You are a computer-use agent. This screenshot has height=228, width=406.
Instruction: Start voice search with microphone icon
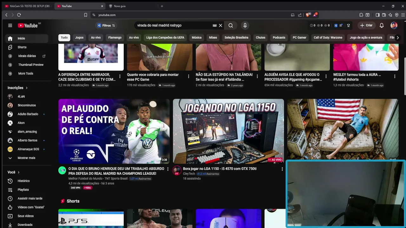(x=245, y=25)
